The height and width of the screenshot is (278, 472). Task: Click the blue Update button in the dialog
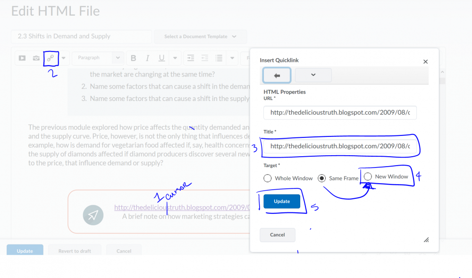[282, 201]
